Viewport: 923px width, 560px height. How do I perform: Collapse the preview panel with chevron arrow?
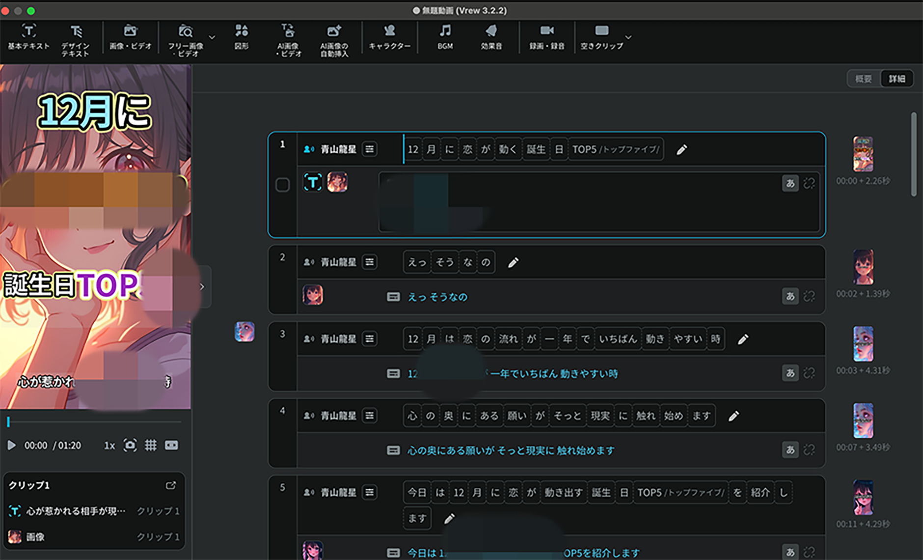(202, 287)
